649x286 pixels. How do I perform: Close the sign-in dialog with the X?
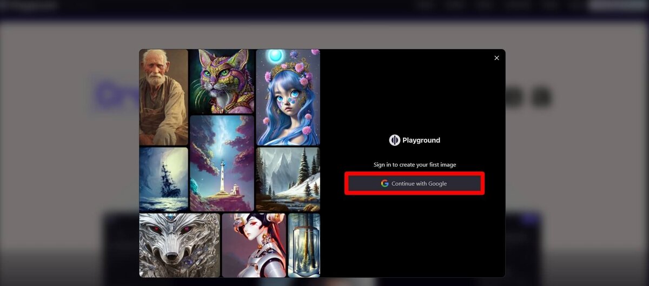(496, 58)
